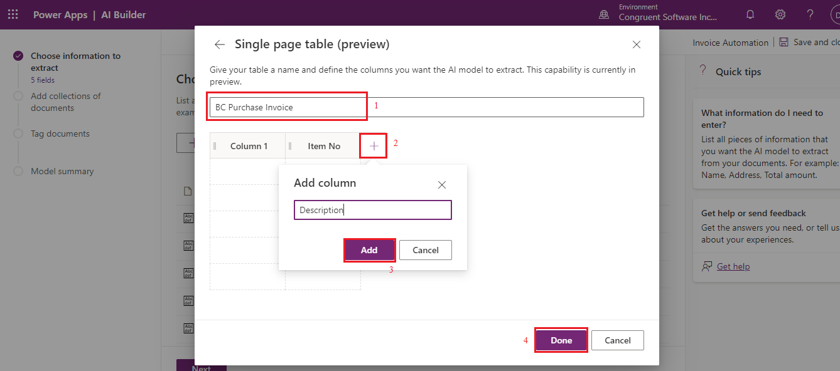Click the environment picker globe icon

[x=604, y=14]
